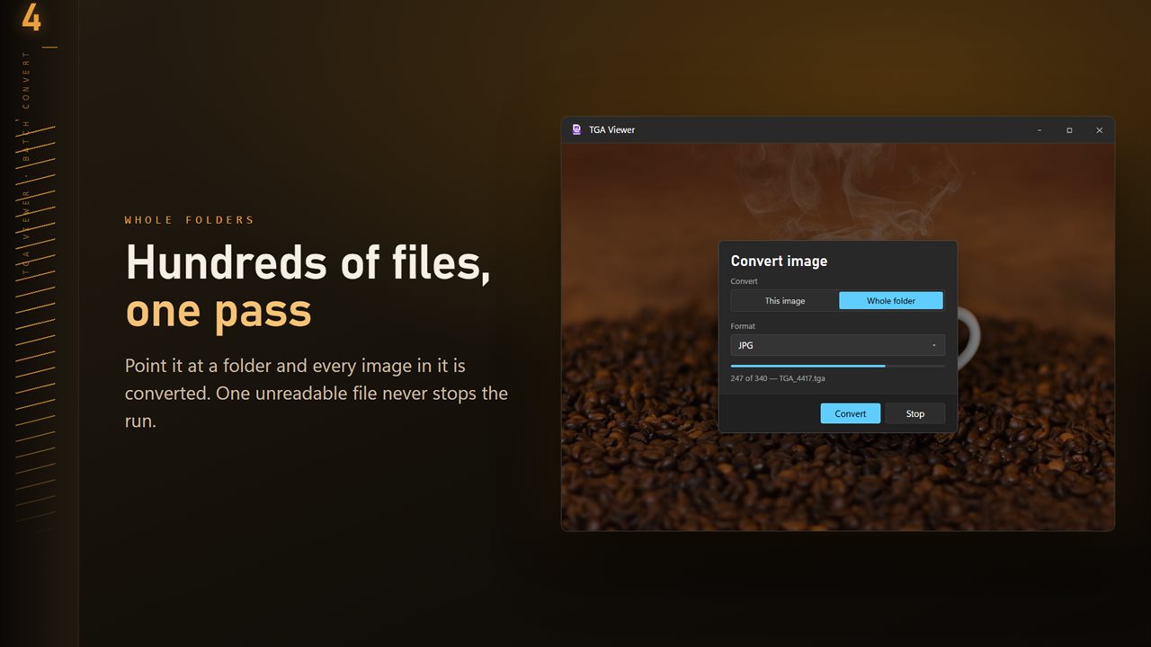The image size is (1151, 647).
Task: Click the conversion progress bar
Action: 837,366
